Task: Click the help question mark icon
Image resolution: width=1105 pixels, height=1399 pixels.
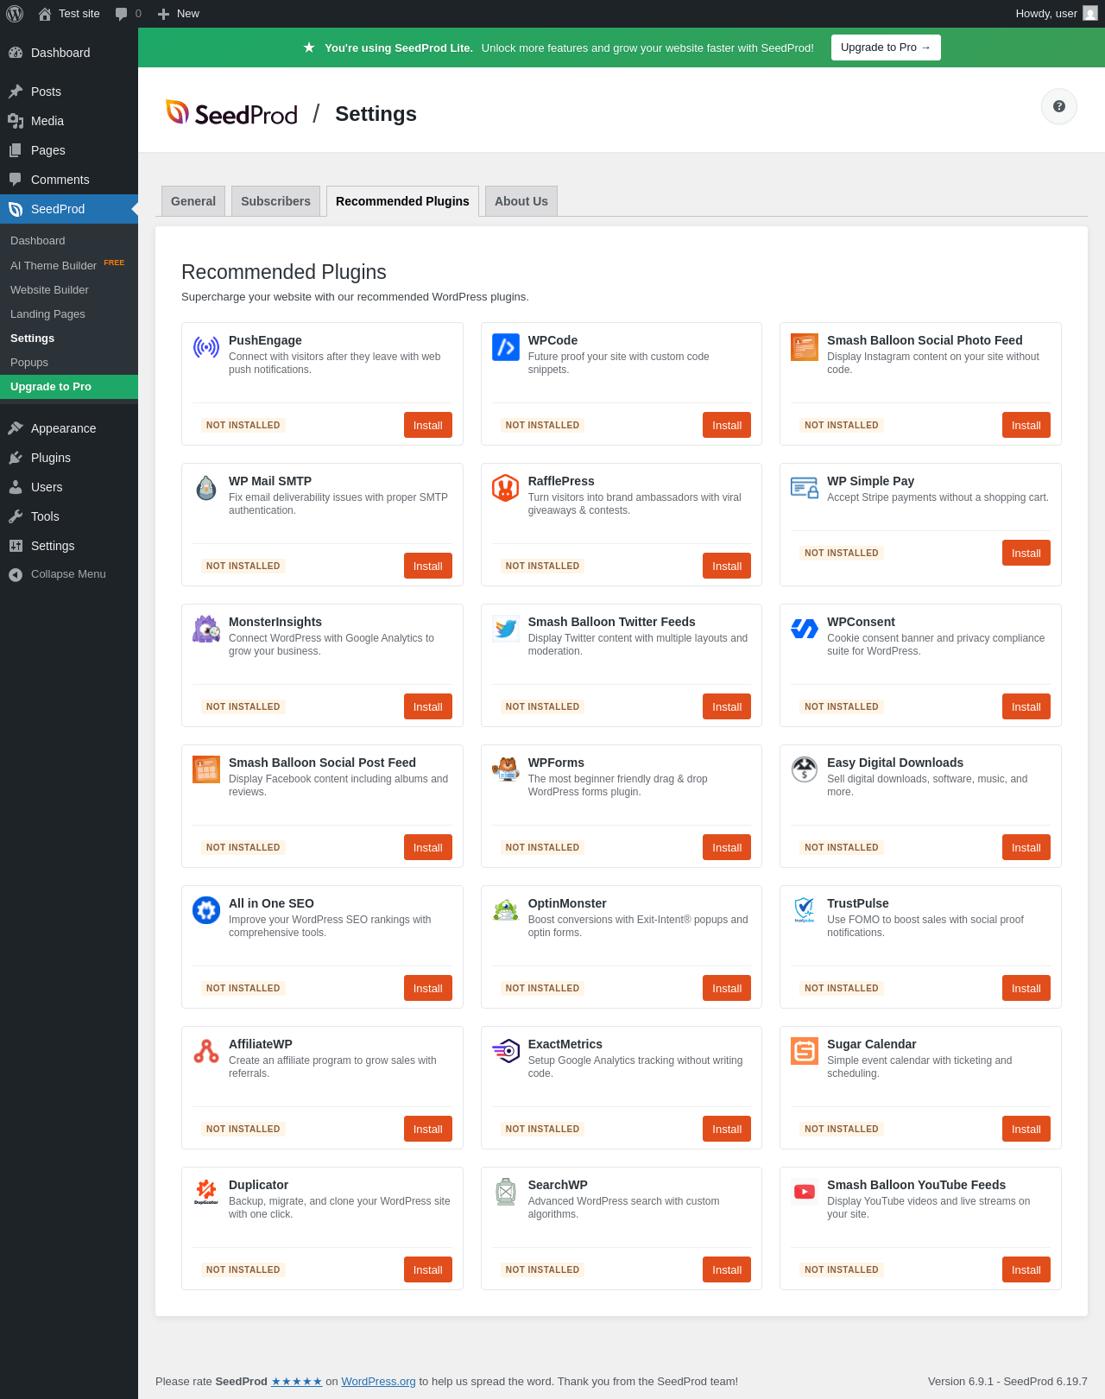Action: (x=1059, y=106)
